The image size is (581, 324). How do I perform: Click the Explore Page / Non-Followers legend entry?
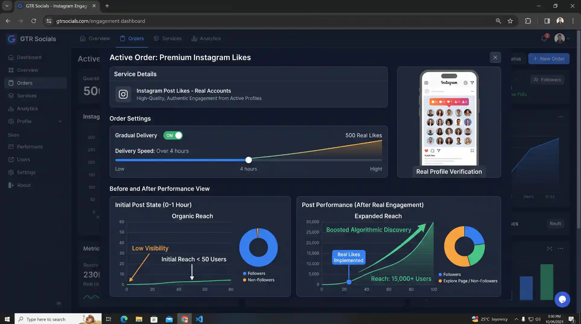coord(468,281)
